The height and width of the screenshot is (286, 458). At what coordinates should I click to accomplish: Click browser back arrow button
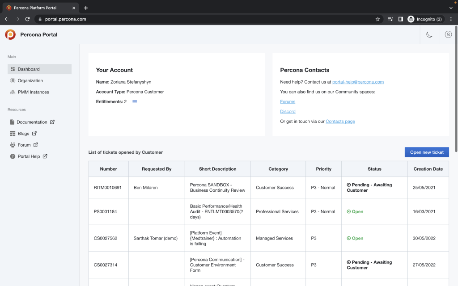[7, 19]
